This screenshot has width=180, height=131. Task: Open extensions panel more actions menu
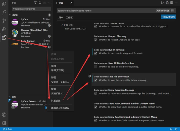[49, 3]
